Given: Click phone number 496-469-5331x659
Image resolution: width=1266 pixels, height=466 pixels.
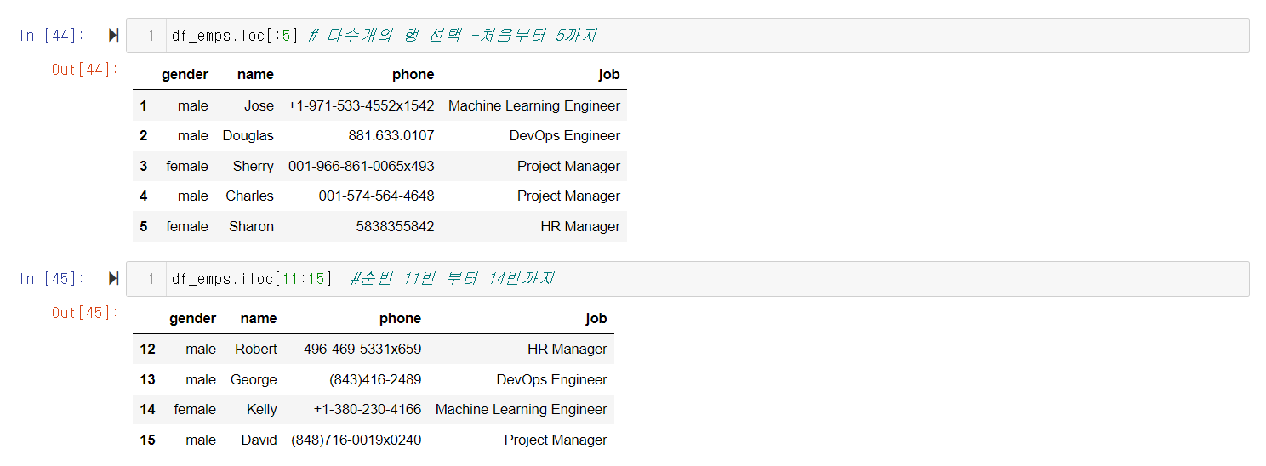Looking at the screenshot, I should 362,349.
